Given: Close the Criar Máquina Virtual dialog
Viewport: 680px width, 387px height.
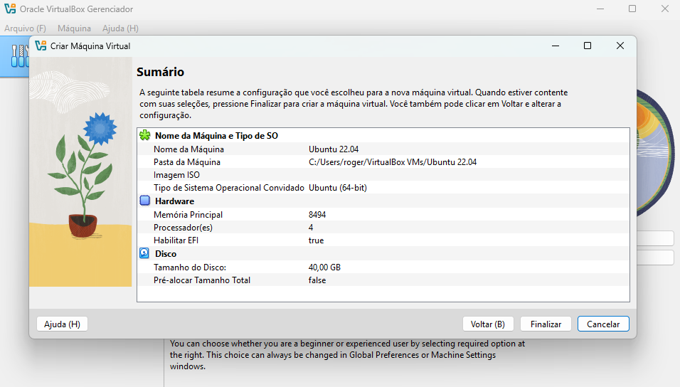Looking at the screenshot, I should 620,46.
